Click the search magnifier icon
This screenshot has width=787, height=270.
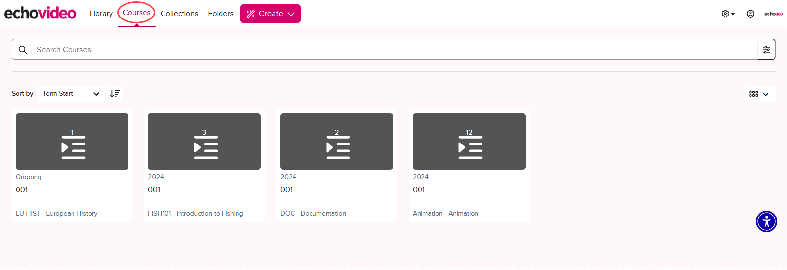(23, 50)
